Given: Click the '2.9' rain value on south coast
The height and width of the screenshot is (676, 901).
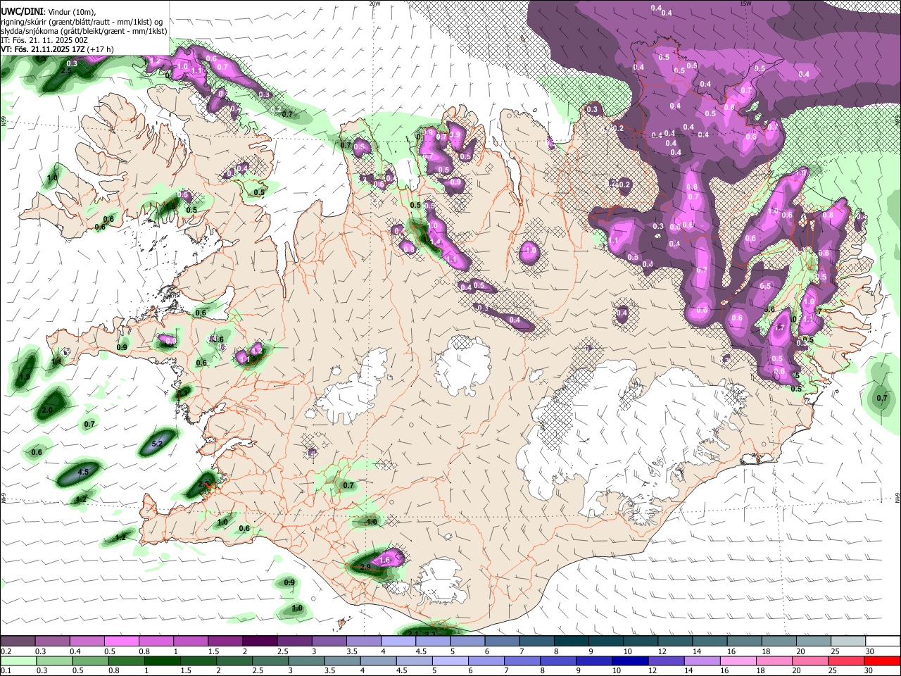Looking at the screenshot, I should pos(365,567).
